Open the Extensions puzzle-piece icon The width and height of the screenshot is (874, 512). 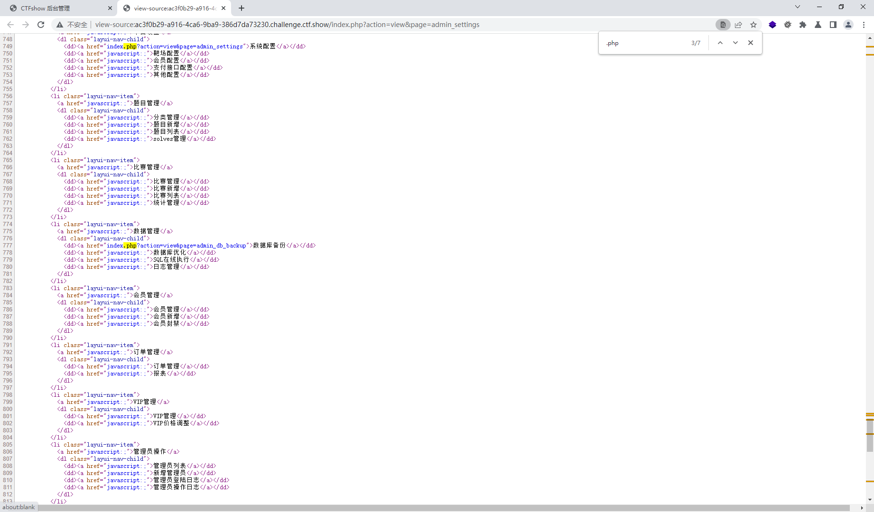click(803, 25)
